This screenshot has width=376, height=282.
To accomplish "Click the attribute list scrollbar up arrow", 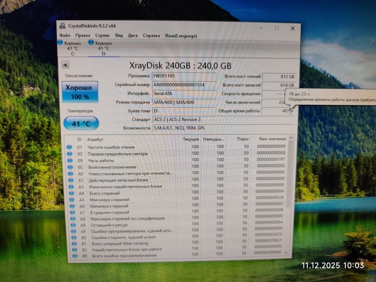I will pyautogui.click(x=291, y=138).
